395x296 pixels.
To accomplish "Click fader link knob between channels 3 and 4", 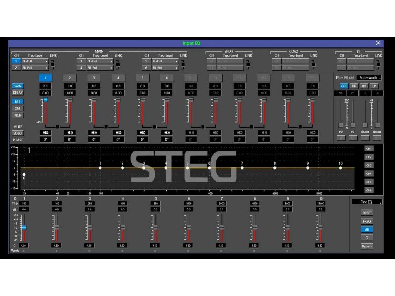I will pyautogui.click(x=106, y=127).
